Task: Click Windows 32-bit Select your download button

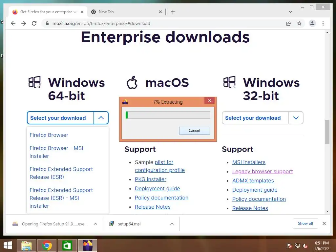Action: pyautogui.click(x=255, y=118)
